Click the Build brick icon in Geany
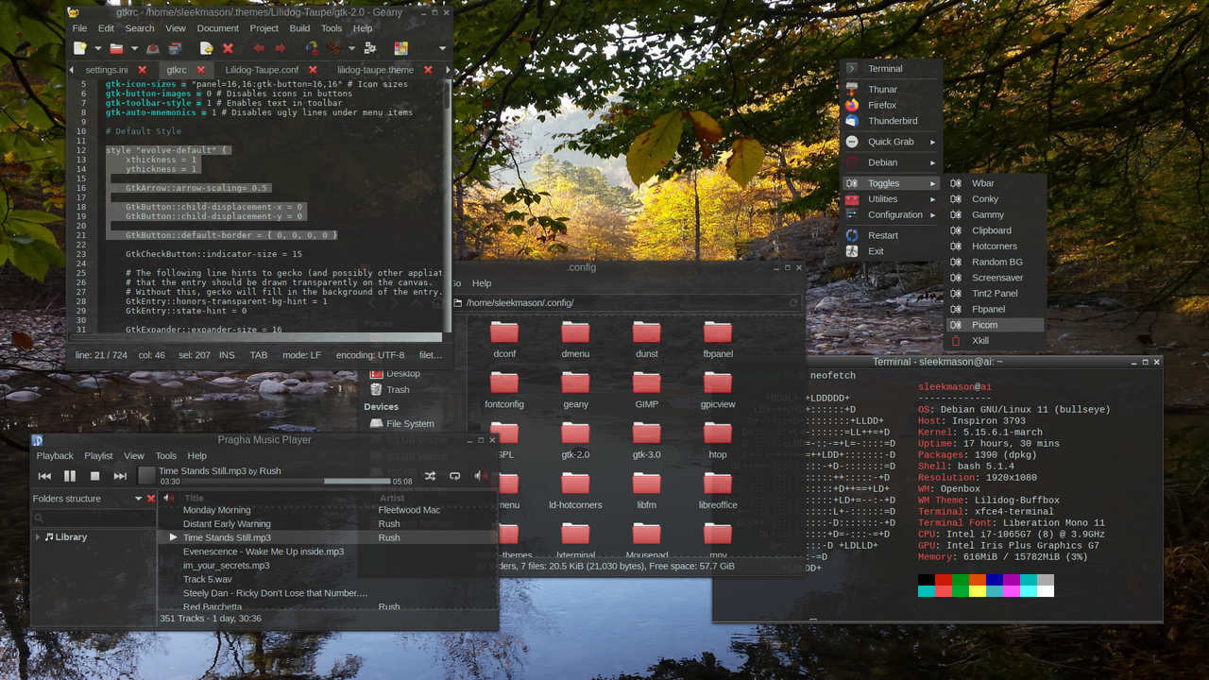Viewport: 1209px width, 680px height. 333,48
